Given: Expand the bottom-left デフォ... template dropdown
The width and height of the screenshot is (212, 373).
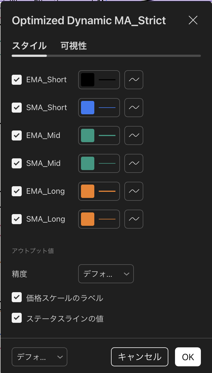Looking at the screenshot, I should point(40,357).
